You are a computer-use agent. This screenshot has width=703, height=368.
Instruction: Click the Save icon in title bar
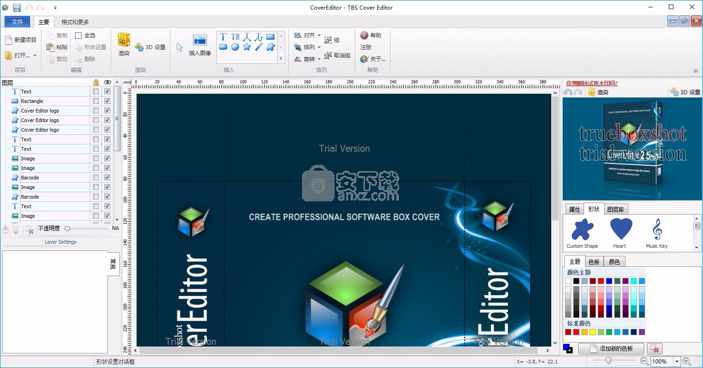17,7
